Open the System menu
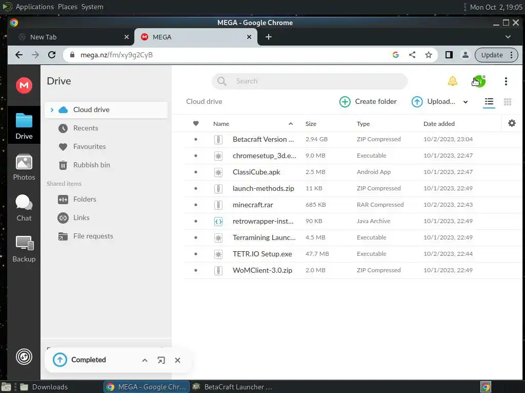This screenshot has height=393, width=525. [x=92, y=7]
